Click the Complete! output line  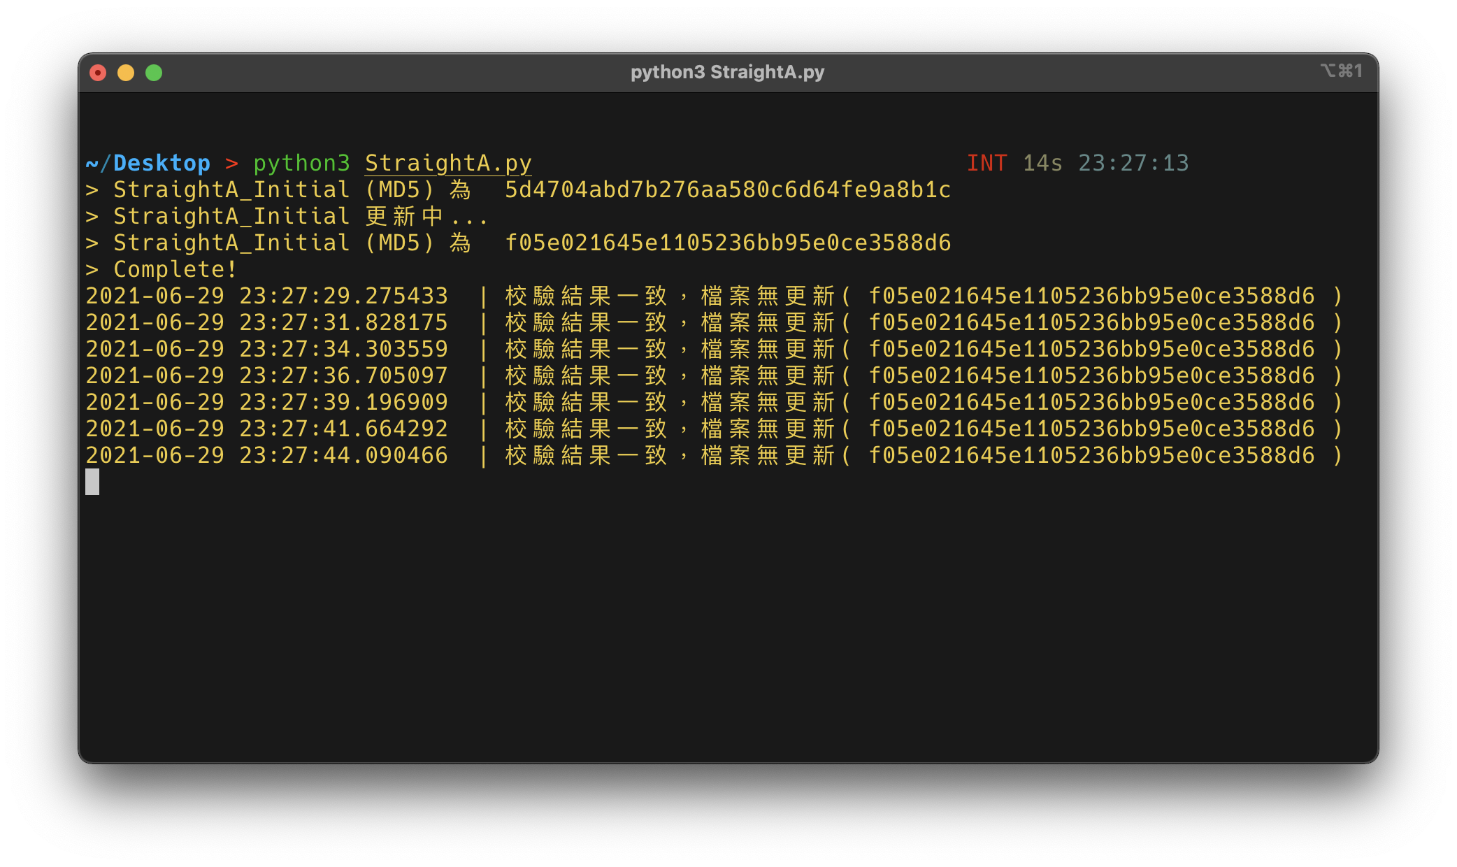(175, 269)
